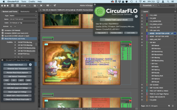Open Adobe Bridge with the Br icon
177x110 pixels.
pos(12,6)
